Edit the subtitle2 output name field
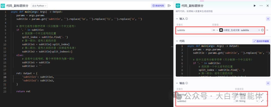 pyautogui.click(x=205, y=101)
